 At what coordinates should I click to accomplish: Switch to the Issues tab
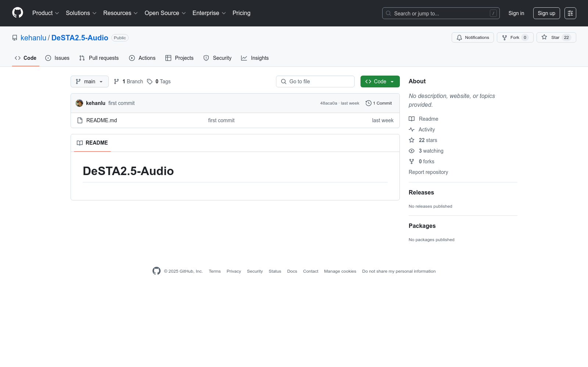57,58
